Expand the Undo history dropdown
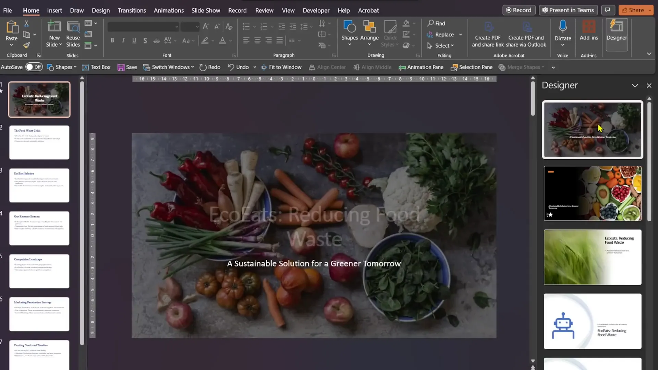This screenshot has width=658, height=370. (x=255, y=67)
